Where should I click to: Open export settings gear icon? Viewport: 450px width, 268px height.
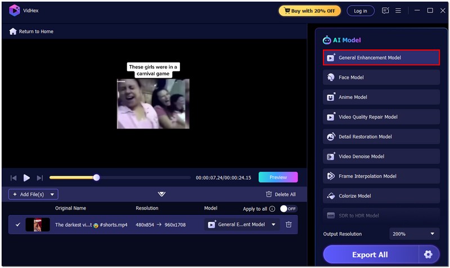pos(428,255)
